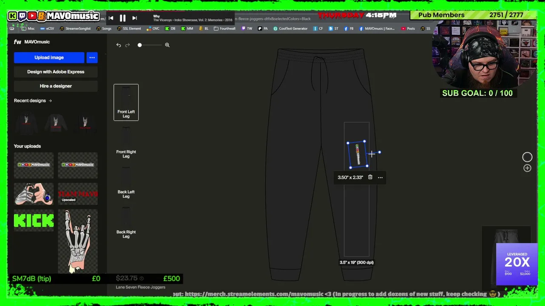This screenshot has width=545, height=306.
Task: Click the circled plus icon on right edge
Action: [x=527, y=168]
